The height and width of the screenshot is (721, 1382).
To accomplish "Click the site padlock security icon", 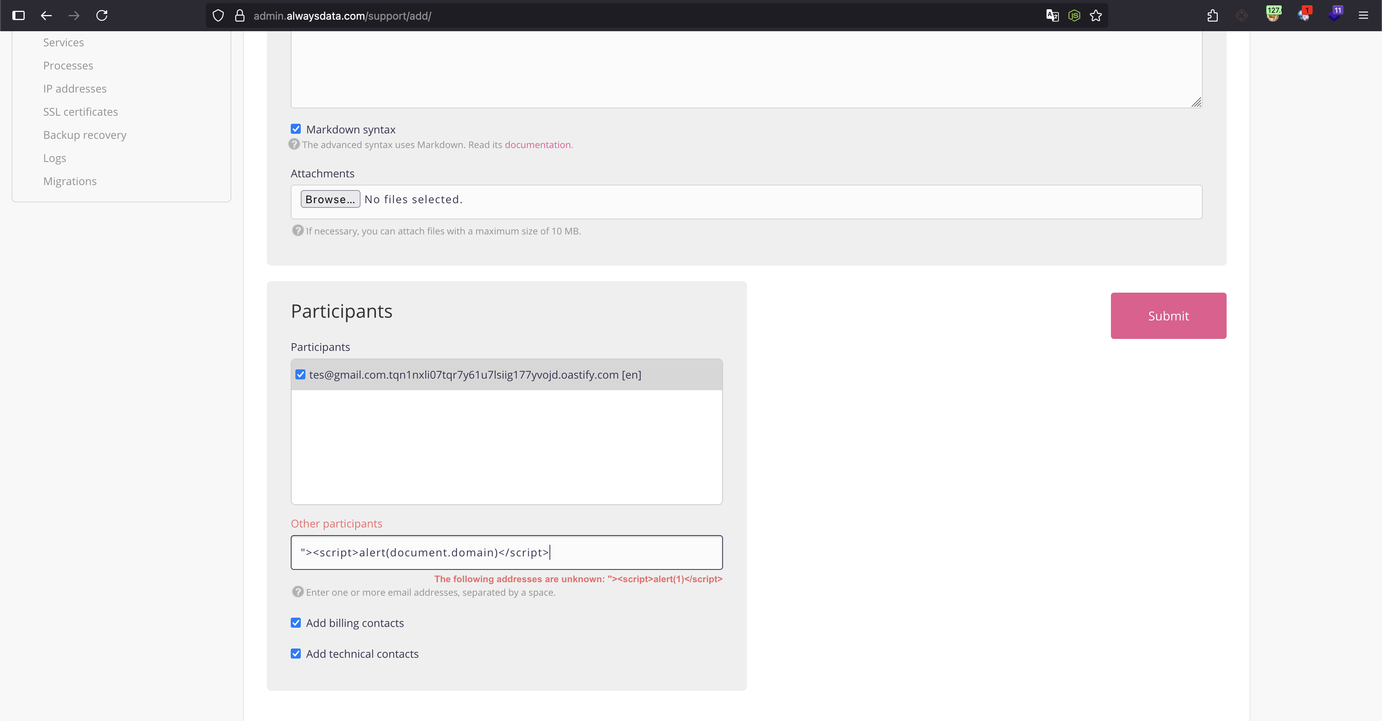I will 240,15.
